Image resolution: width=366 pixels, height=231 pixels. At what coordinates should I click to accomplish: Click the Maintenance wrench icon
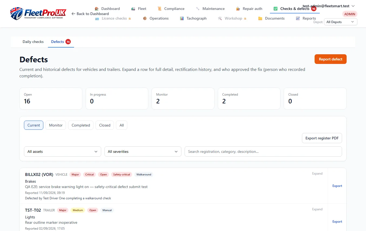click(198, 9)
